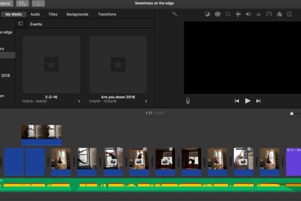This screenshot has height=201, width=301.
Task: Select the first blue timeline clip
Action: click(14, 162)
